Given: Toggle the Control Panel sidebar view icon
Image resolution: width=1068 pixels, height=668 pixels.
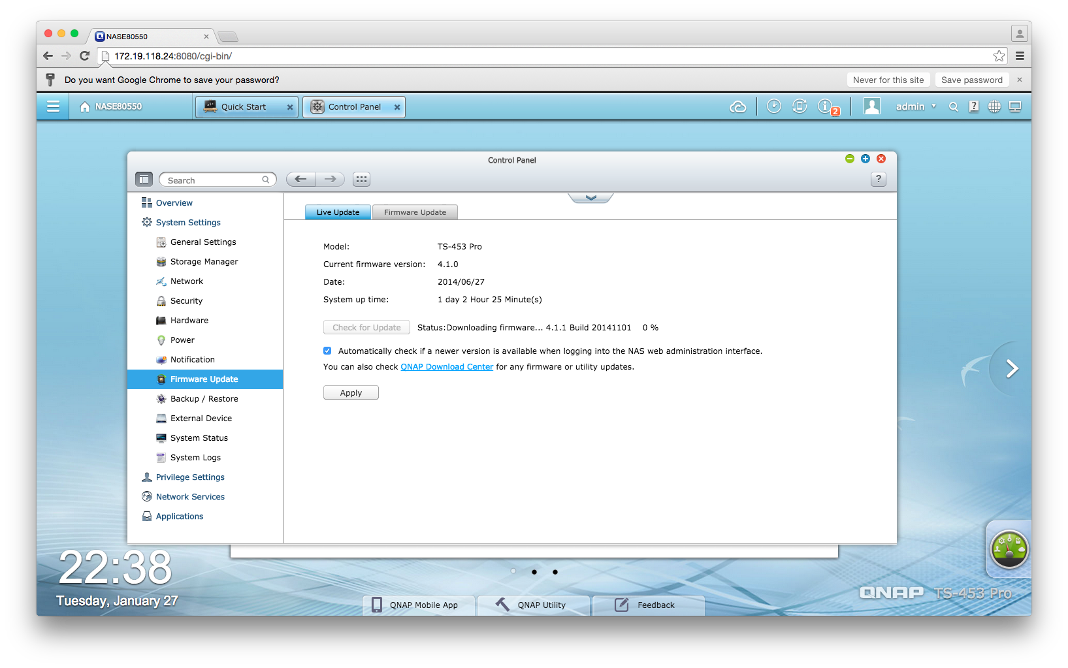Looking at the screenshot, I should pyautogui.click(x=144, y=179).
